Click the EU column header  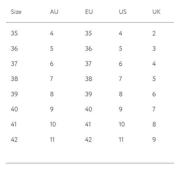(89, 12)
